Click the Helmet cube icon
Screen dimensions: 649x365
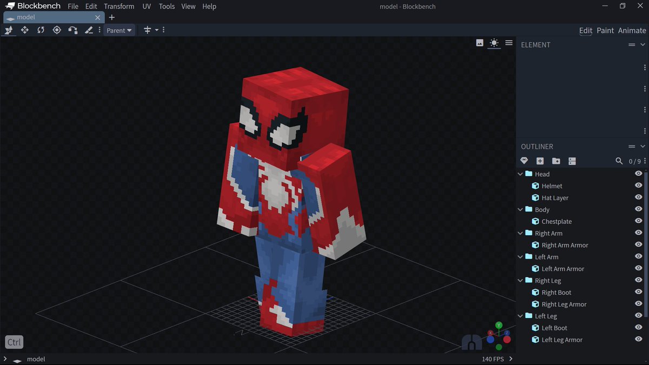click(x=535, y=186)
